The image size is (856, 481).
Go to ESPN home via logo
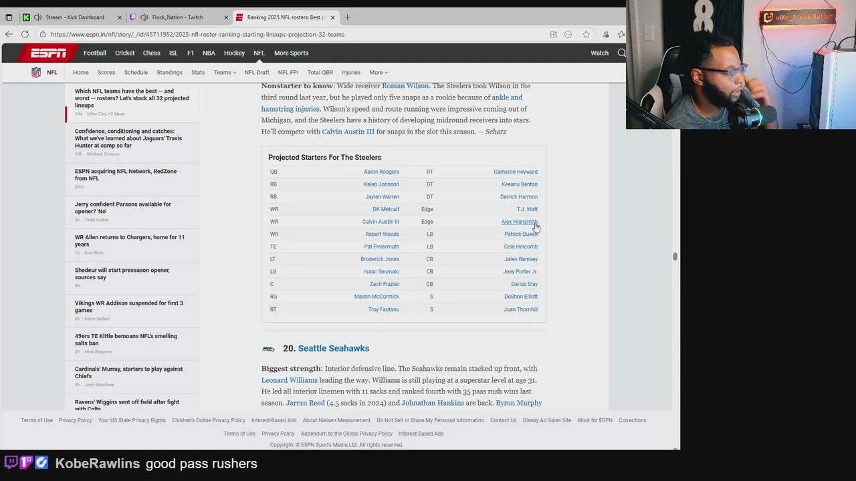[x=48, y=53]
